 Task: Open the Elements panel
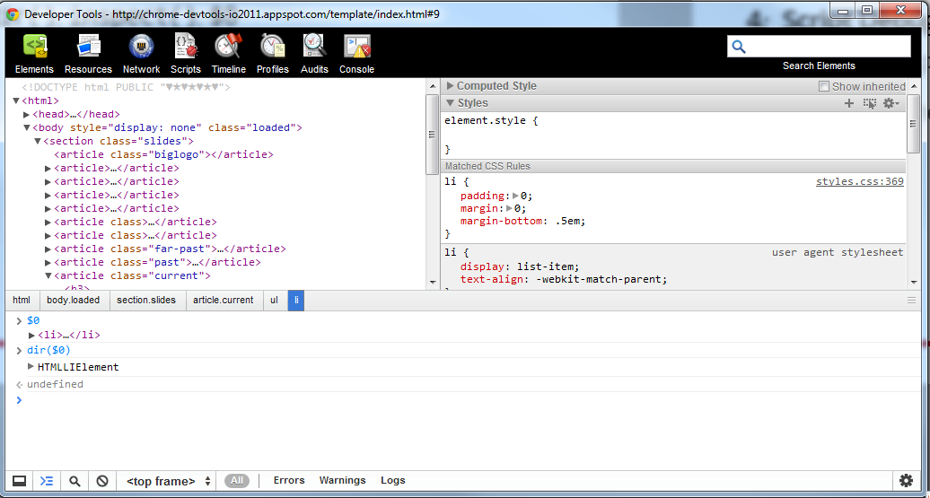click(x=34, y=54)
